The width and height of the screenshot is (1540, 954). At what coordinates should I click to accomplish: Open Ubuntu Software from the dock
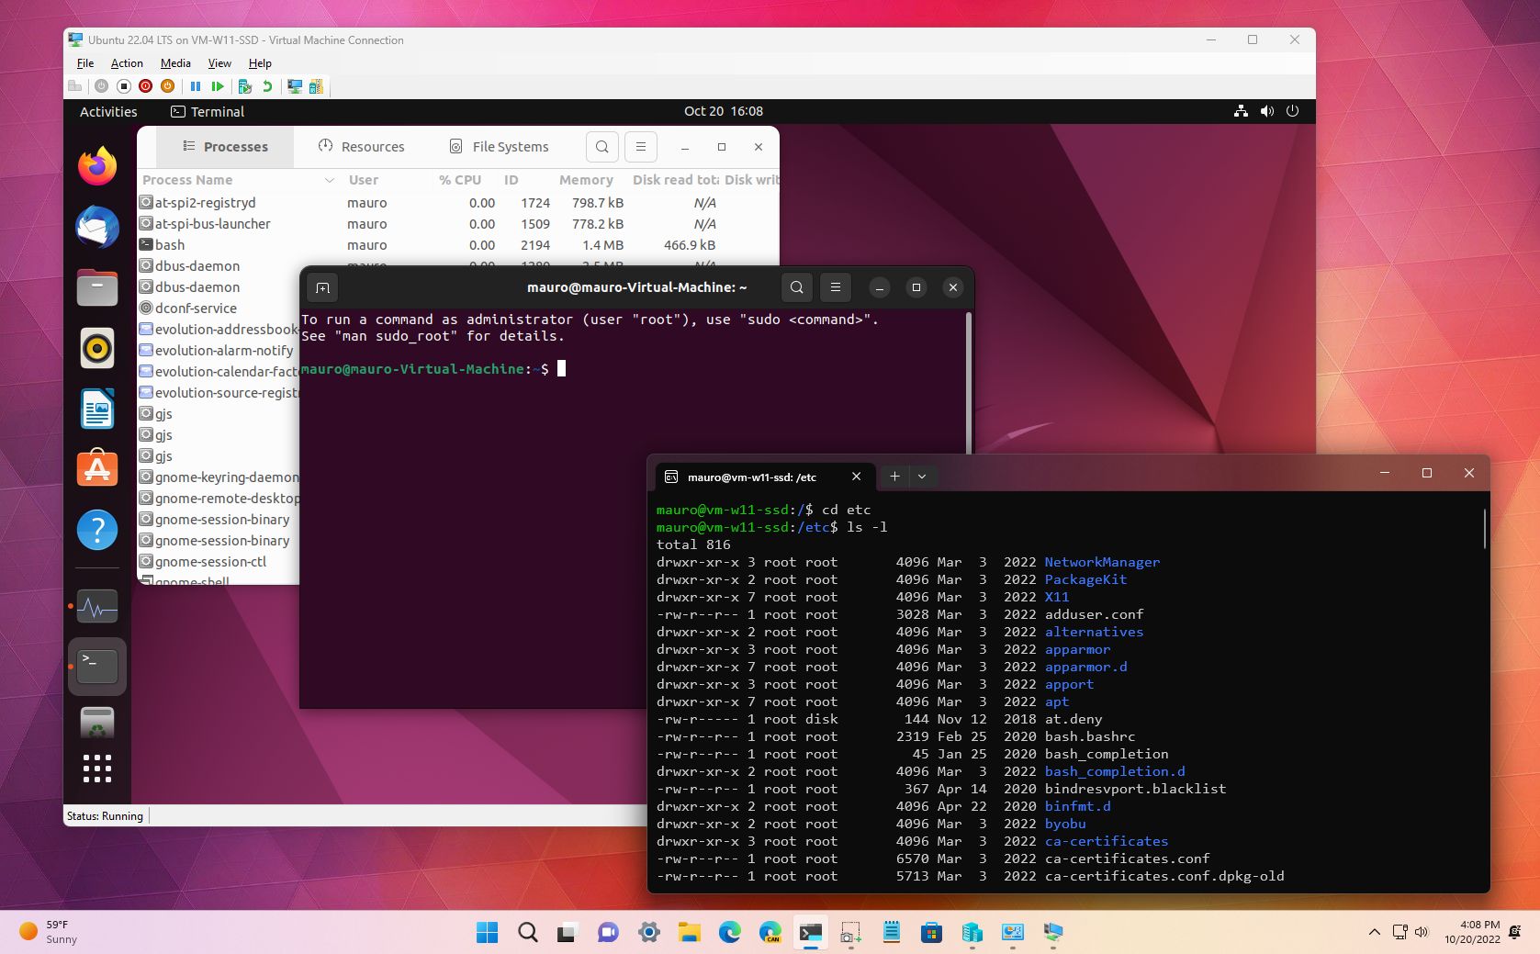point(96,468)
